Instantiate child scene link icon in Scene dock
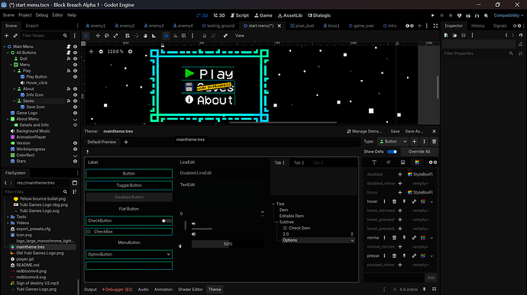This screenshot has width=527, height=295. tap(15, 36)
